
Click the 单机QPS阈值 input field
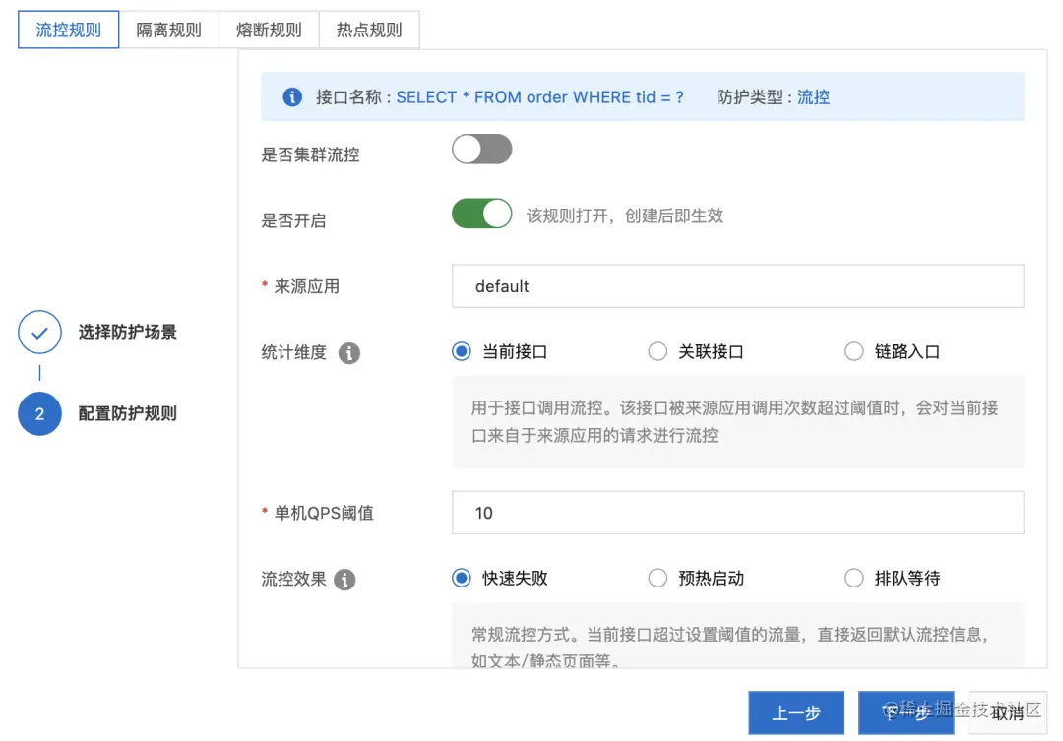pyautogui.click(x=737, y=513)
